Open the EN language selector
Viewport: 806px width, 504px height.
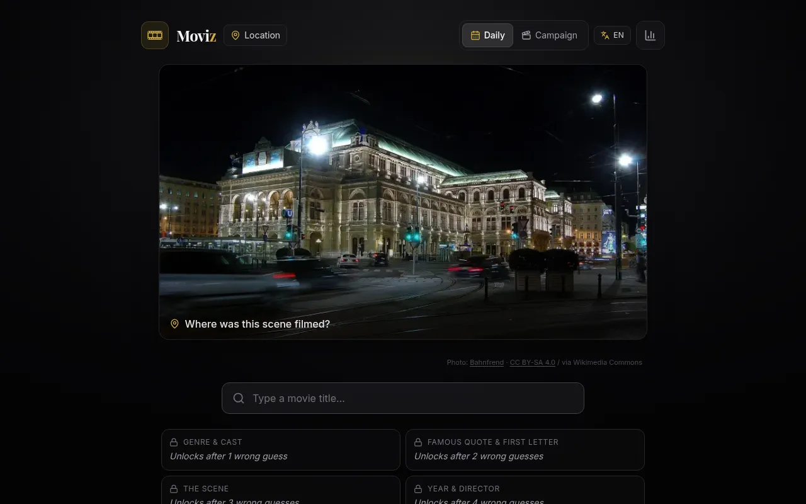(612, 35)
